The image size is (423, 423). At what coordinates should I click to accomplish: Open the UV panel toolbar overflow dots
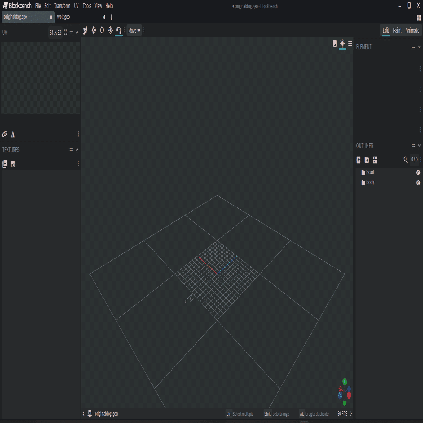coord(78,134)
